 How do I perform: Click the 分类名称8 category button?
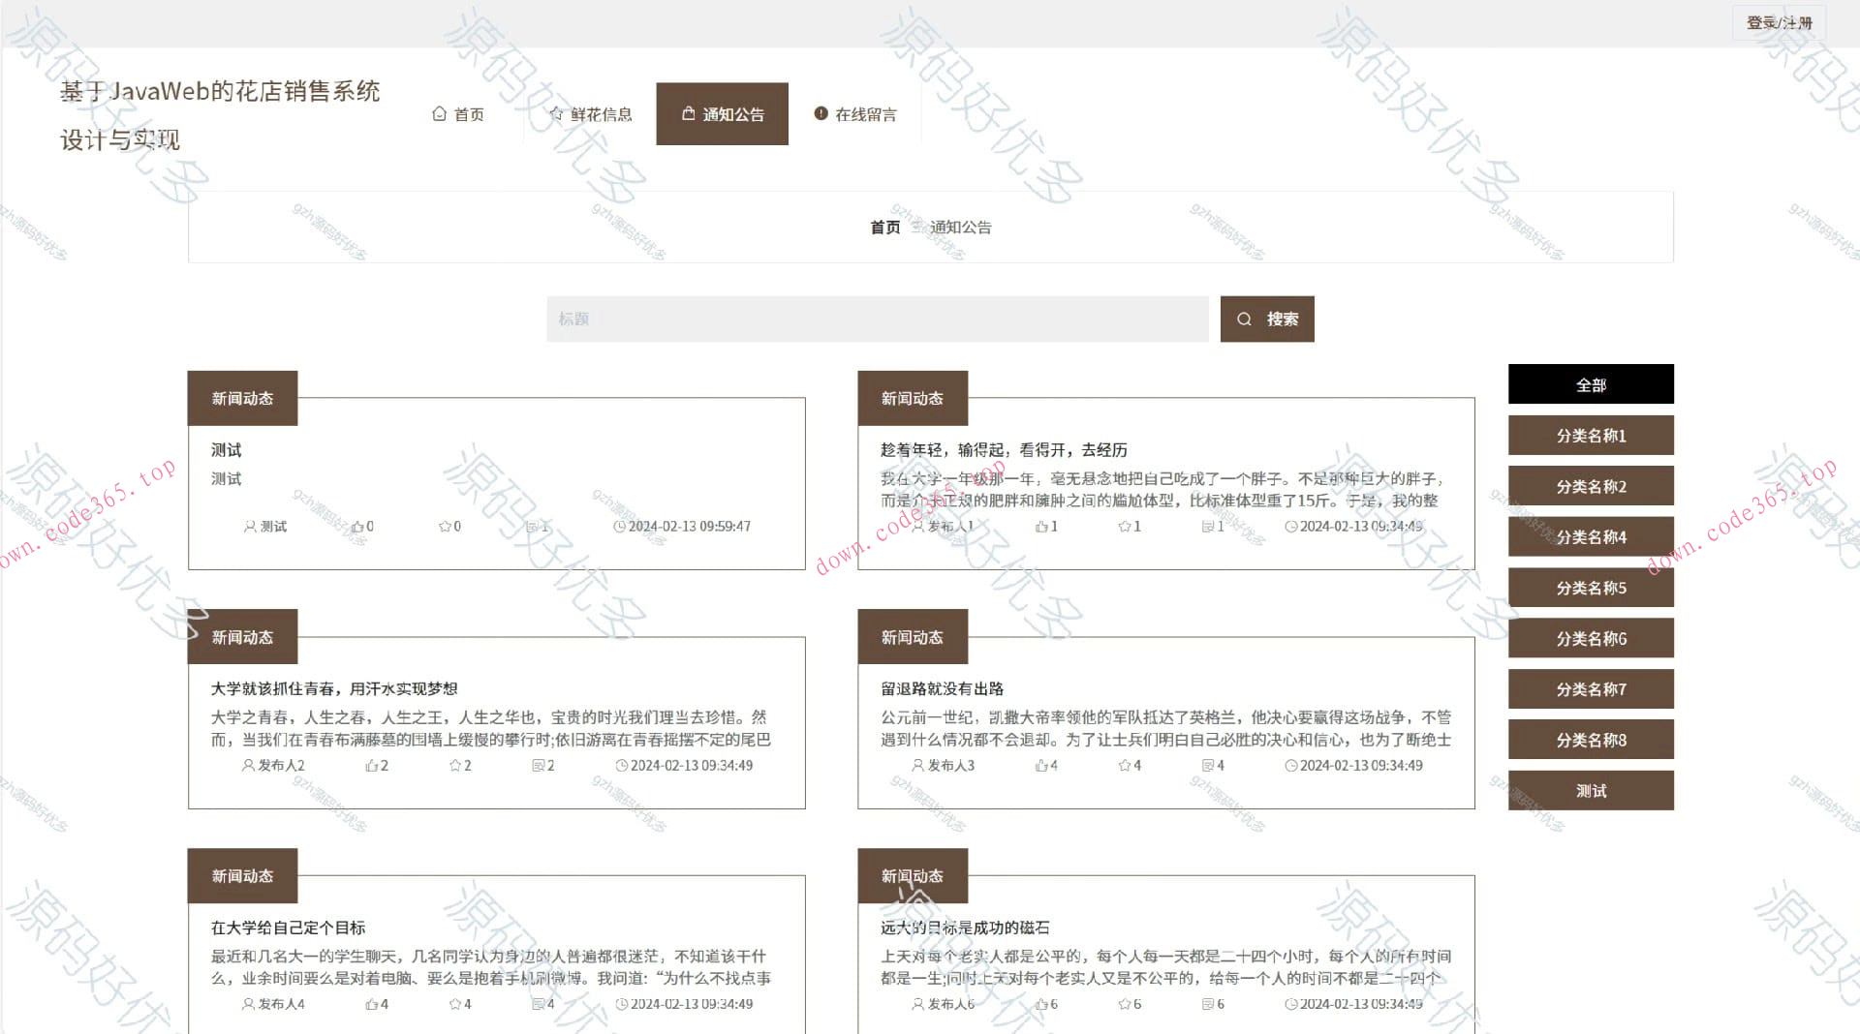[1590, 739]
